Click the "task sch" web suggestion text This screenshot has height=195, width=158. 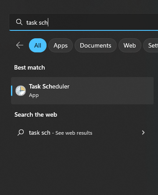coord(39,132)
